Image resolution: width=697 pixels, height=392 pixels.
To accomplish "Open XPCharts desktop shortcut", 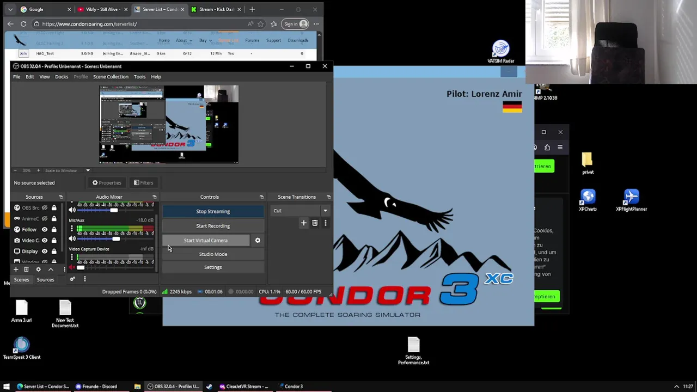I will click(588, 200).
